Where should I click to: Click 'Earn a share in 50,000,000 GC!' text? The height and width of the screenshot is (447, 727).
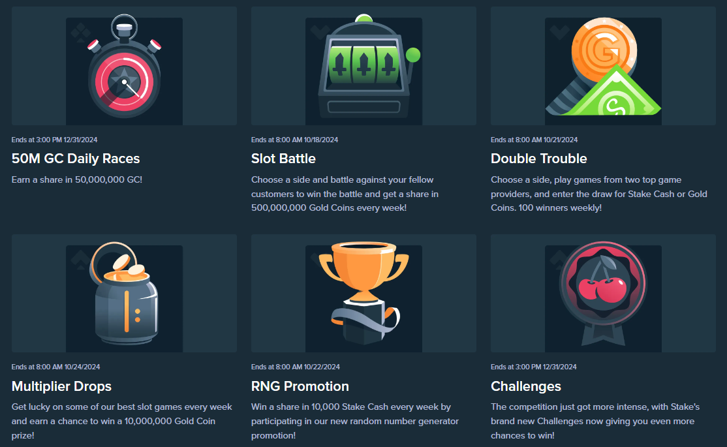77,179
